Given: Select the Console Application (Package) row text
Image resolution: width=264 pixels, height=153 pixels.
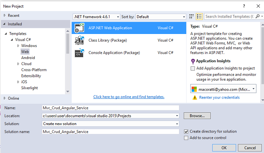Looking at the screenshot, I should tap(114, 53).
